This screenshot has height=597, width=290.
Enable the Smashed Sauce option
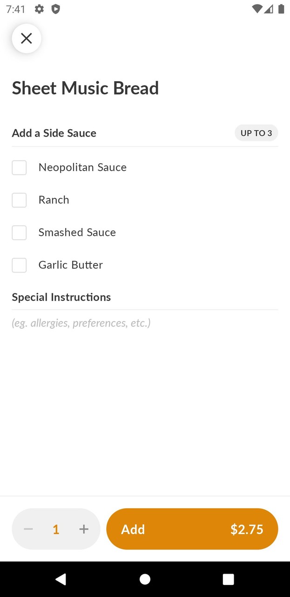pos(19,232)
